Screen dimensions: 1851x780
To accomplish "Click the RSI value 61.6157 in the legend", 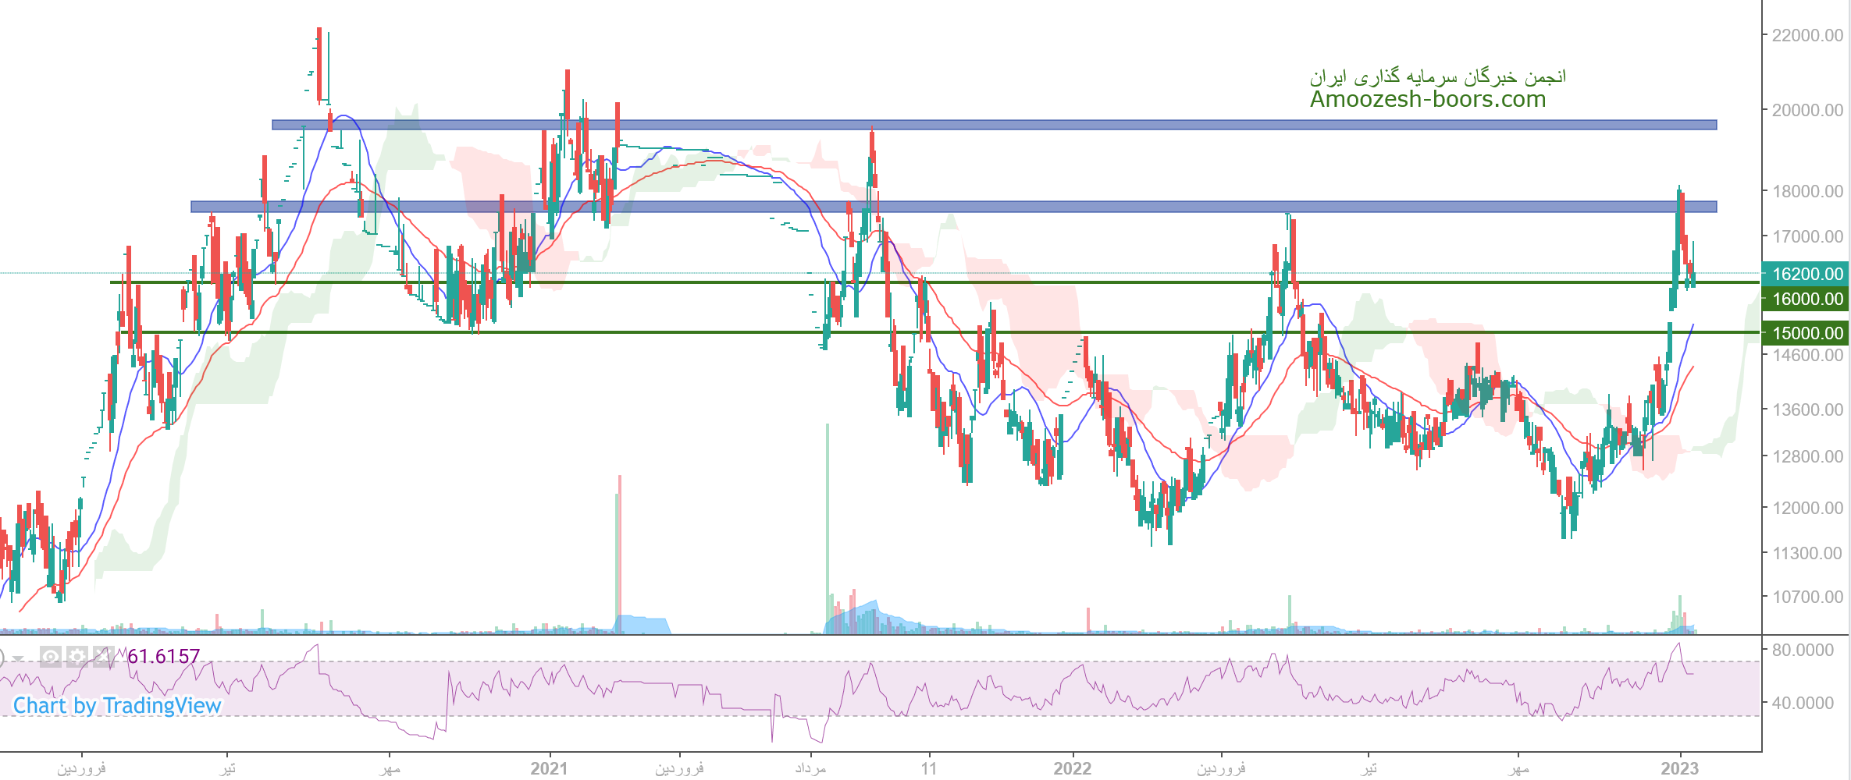I will [164, 657].
